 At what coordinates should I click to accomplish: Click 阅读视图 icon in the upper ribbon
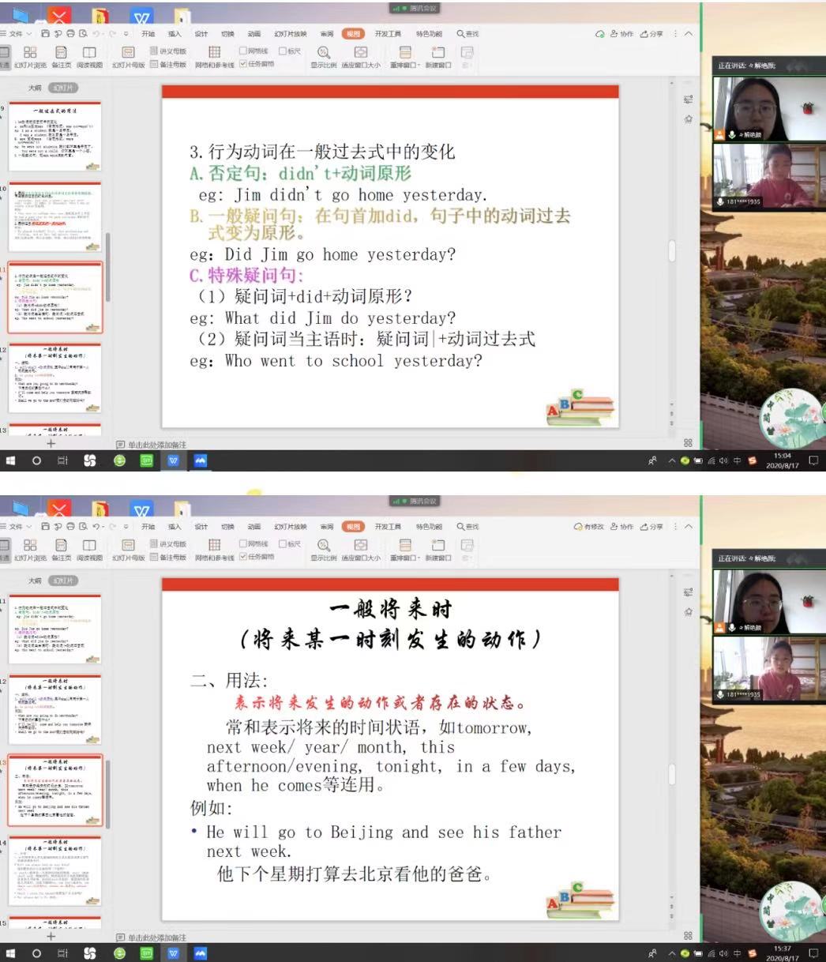tap(89, 53)
